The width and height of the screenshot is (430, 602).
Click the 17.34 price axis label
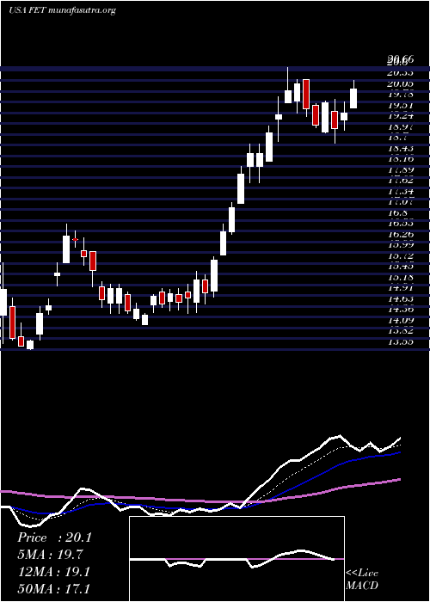(x=401, y=191)
